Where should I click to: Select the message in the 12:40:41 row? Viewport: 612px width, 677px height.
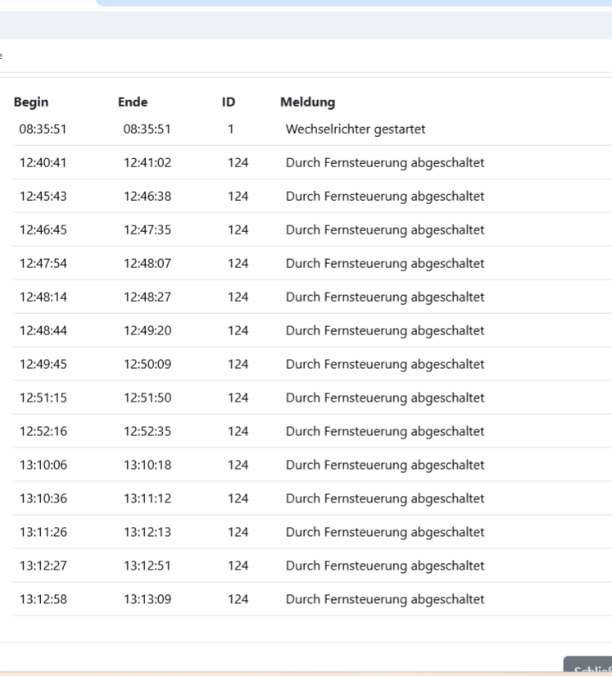click(x=385, y=163)
